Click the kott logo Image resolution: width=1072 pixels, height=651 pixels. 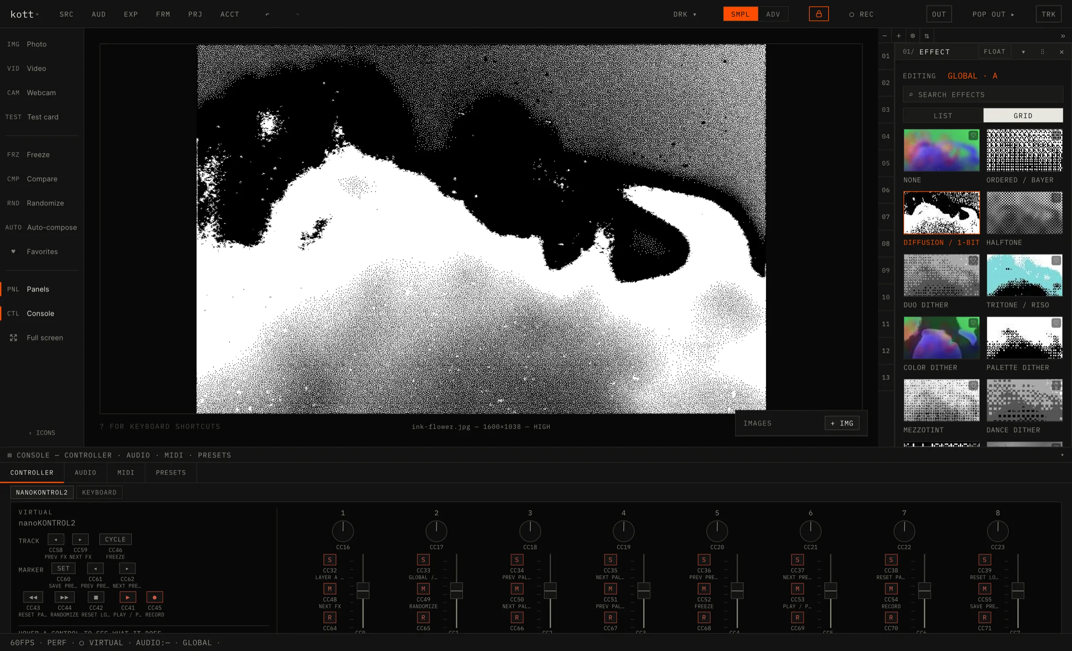[24, 14]
